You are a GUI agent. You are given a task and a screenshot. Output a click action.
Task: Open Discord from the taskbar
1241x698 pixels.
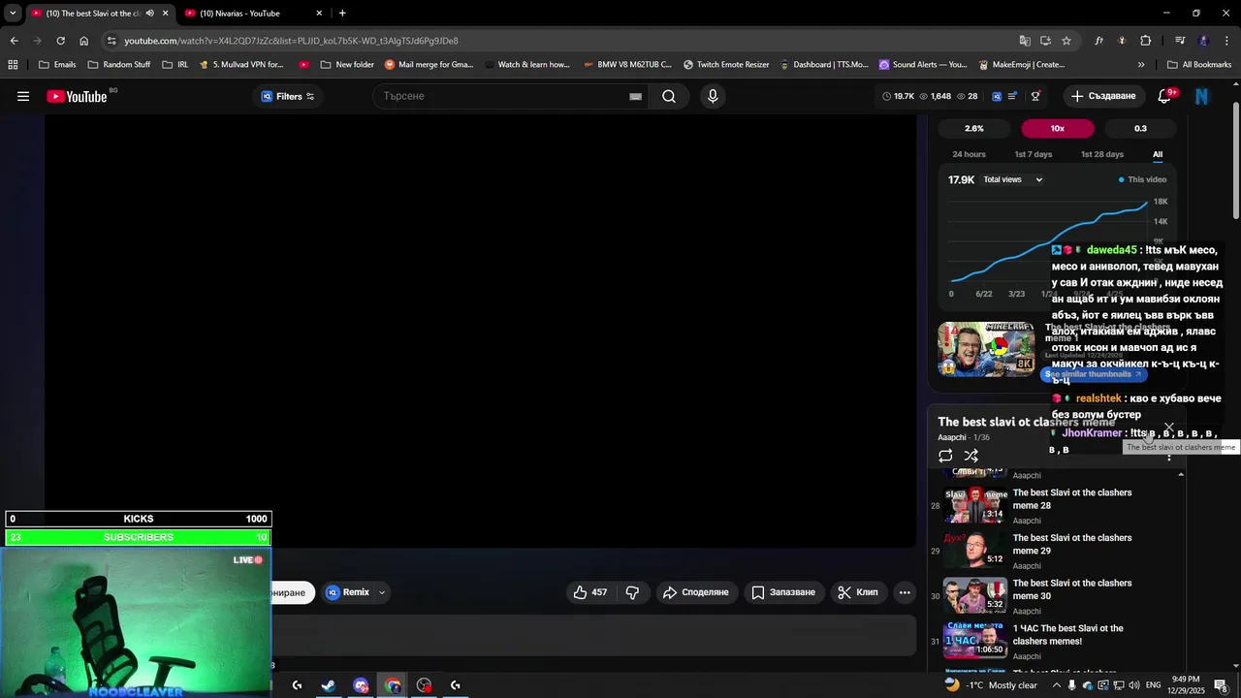[x=361, y=685]
